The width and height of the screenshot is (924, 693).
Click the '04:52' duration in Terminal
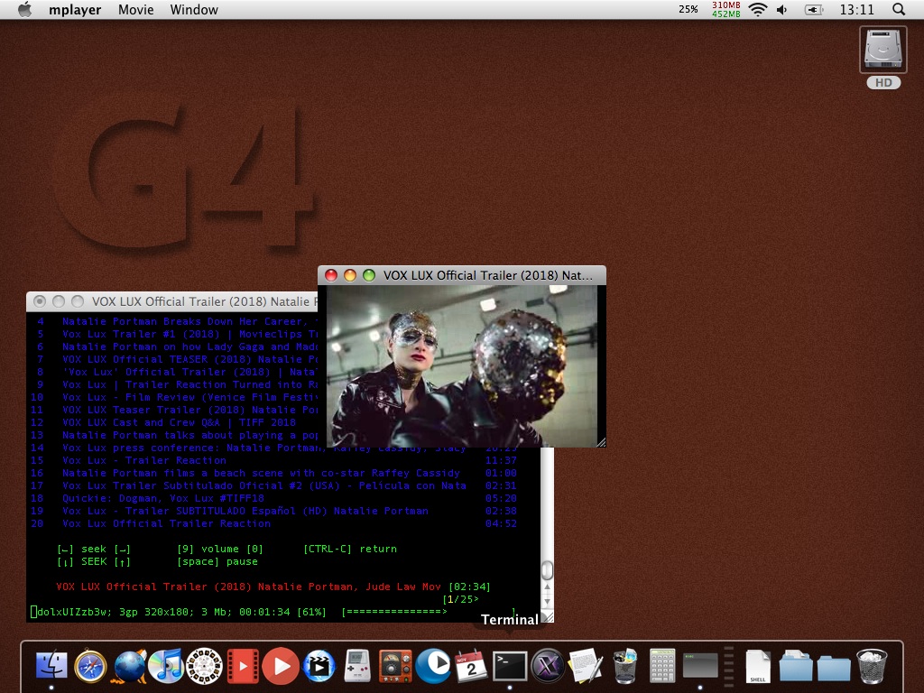click(x=501, y=524)
